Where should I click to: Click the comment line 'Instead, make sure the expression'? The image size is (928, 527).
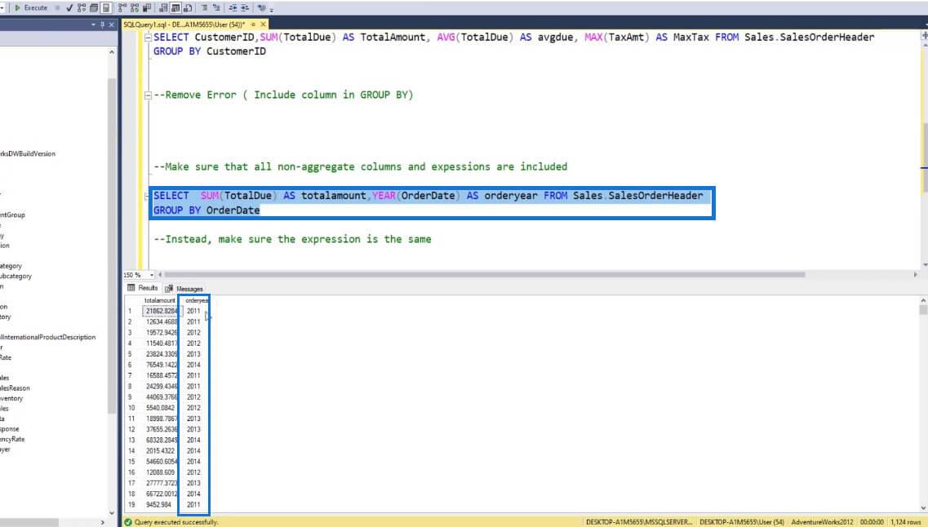(x=292, y=240)
